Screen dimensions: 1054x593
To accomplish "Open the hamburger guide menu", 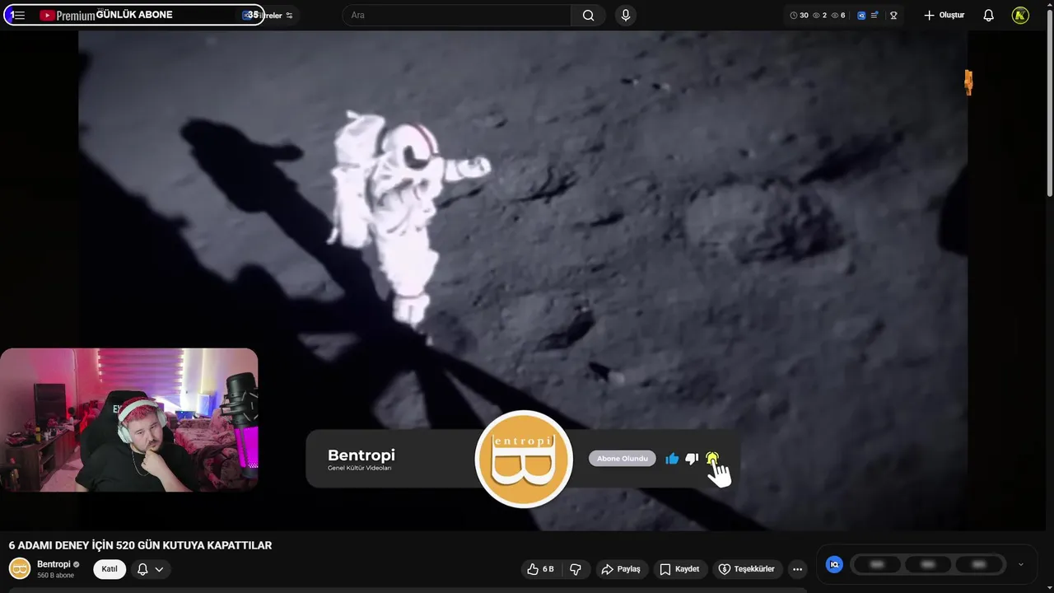I will point(18,15).
